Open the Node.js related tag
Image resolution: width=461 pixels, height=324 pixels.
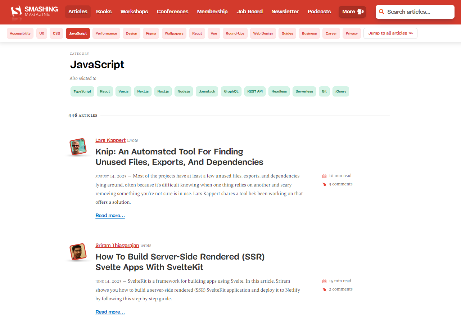click(x=184, y=91)
